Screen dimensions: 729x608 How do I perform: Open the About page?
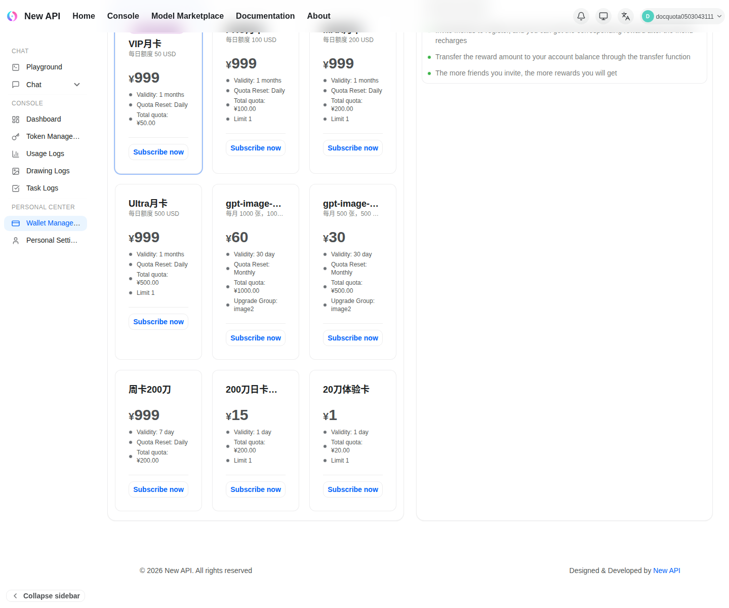318,16
